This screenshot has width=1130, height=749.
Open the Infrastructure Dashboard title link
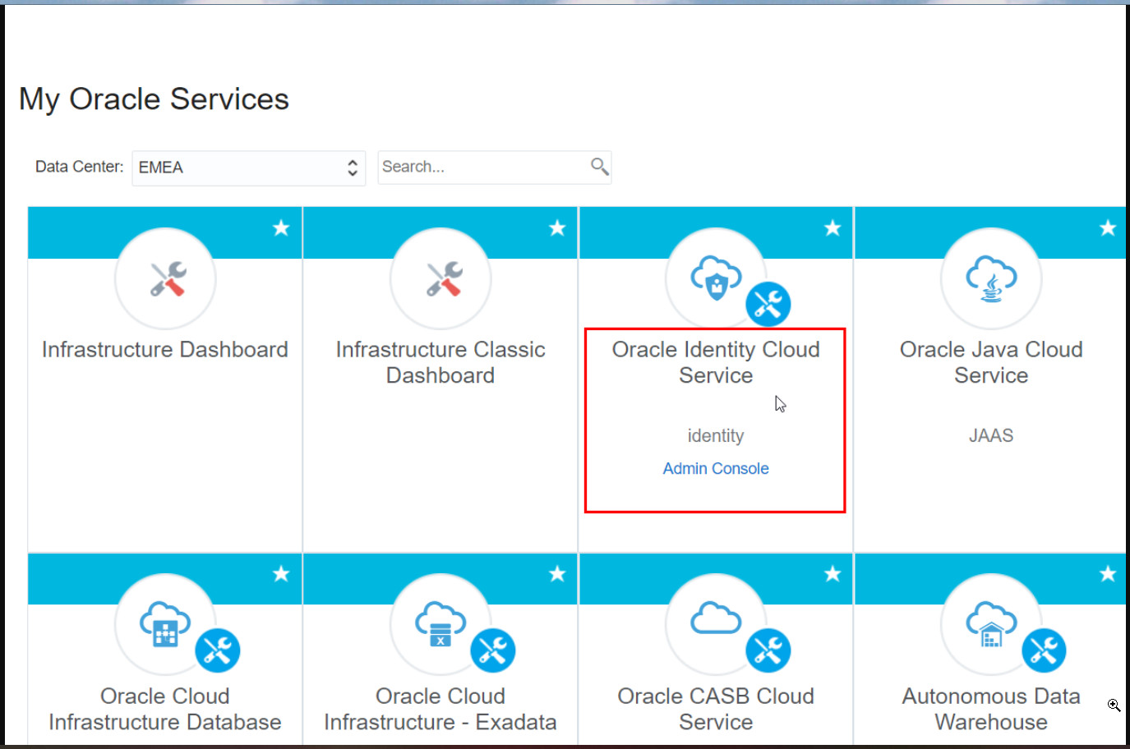(165, 350)
